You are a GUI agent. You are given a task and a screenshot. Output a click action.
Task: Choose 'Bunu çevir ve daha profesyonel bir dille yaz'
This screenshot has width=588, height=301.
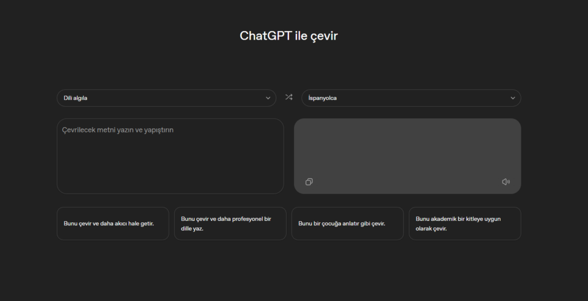(230, 224)
